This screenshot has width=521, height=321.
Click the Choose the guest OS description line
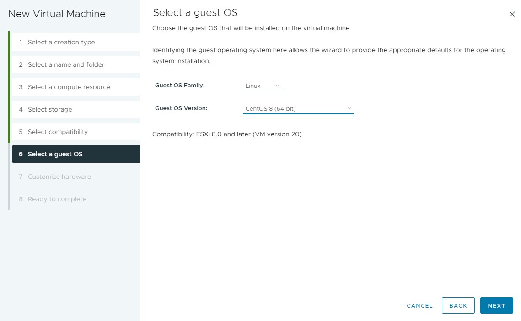[x=251, y=28]
